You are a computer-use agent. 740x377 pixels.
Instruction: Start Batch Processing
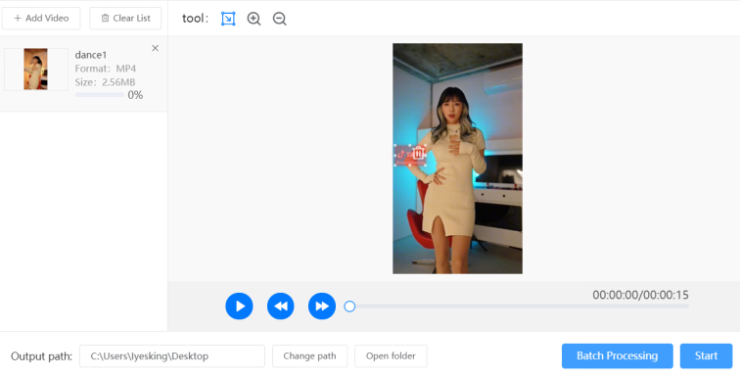tap(618, 355)
